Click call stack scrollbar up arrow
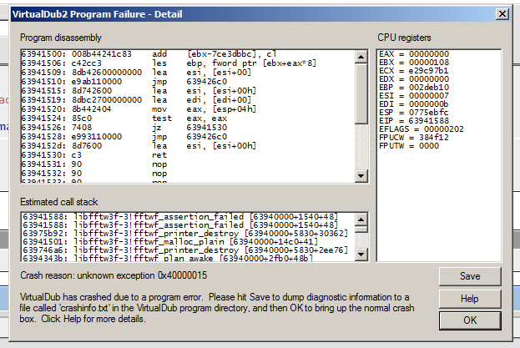 [361, 219]
